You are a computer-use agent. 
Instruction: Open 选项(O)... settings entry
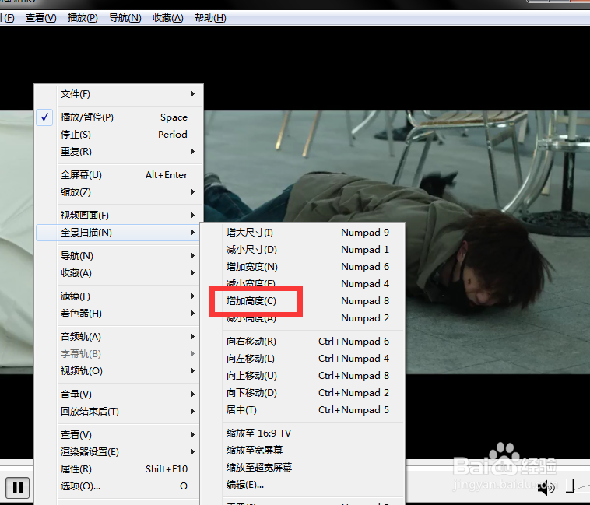(x=119, y=486)
